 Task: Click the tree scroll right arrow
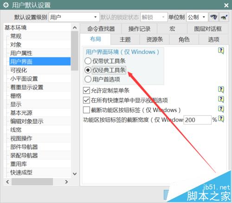[x=66, y=182]
